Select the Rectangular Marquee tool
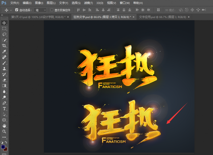213x155 pixels. [x=4, y=29]
